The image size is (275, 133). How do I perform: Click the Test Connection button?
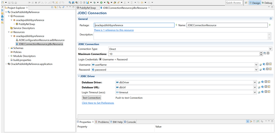[91, 98]
